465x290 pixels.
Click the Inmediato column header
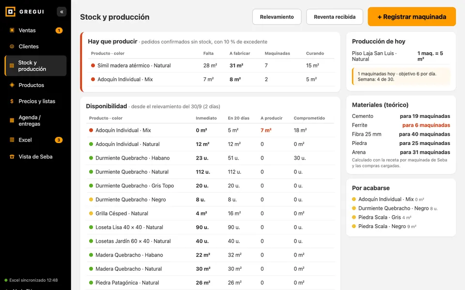tap(206, 118)
